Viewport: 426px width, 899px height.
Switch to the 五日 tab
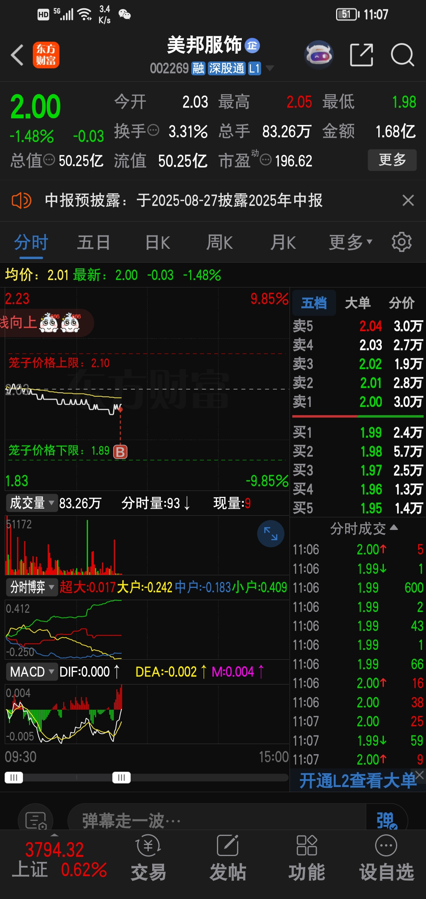pos(93,242)
